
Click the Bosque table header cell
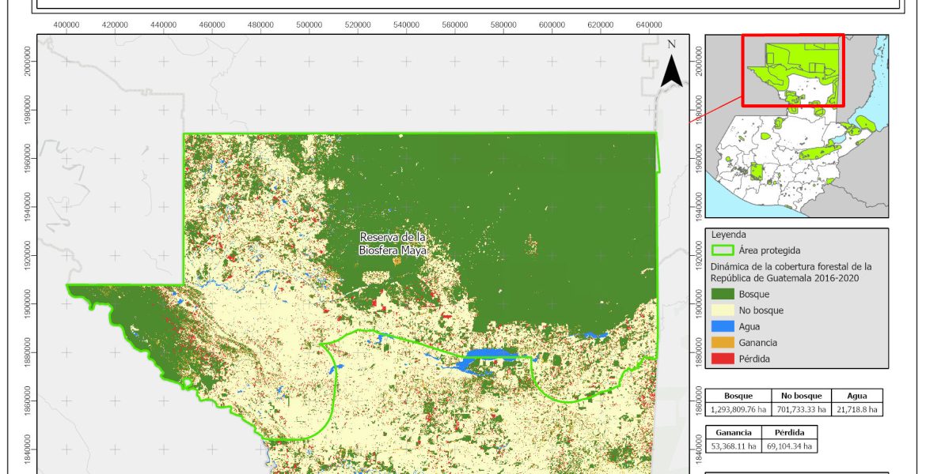(x=738, y=396)
